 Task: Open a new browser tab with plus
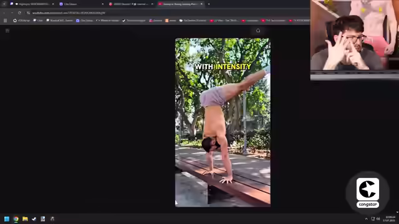pyautogui.click(x=209, y=4)
